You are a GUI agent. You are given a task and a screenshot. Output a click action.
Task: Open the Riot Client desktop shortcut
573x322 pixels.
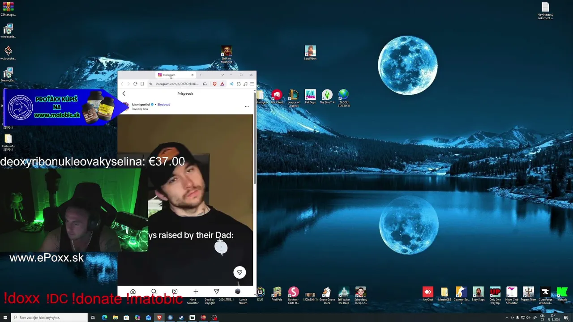277,97
